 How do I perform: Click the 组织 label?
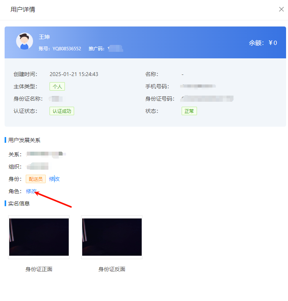click(15, 167)
